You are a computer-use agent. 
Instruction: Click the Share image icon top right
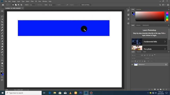[x=168, y=5]
